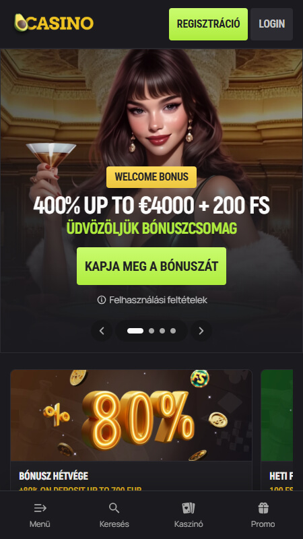Image resolution: width=303 pixels, height=539 pixels.
Task: Tap the Keresés magnifier icon
Action: click(114, 508)
